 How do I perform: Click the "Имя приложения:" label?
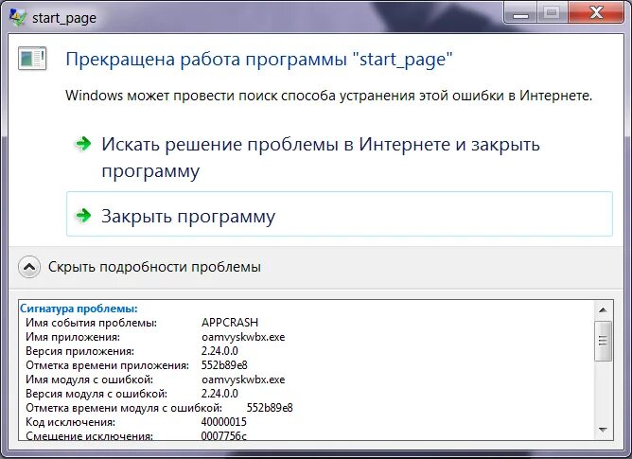click(73, 337)
